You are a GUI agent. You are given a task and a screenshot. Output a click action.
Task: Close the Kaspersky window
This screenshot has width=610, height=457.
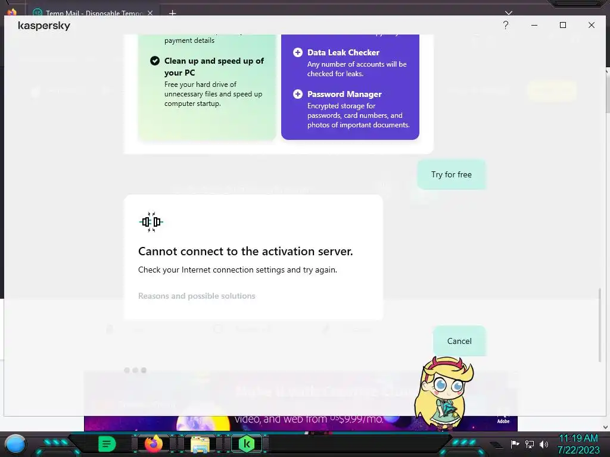click(592, 25)
